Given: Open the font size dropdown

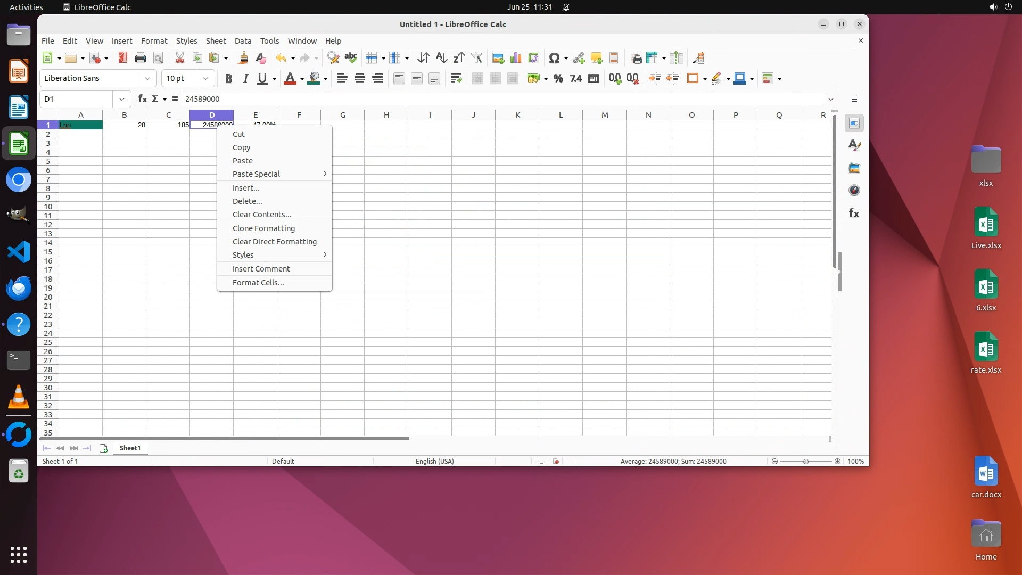Looking at the screenshot, I should point(205,79).
